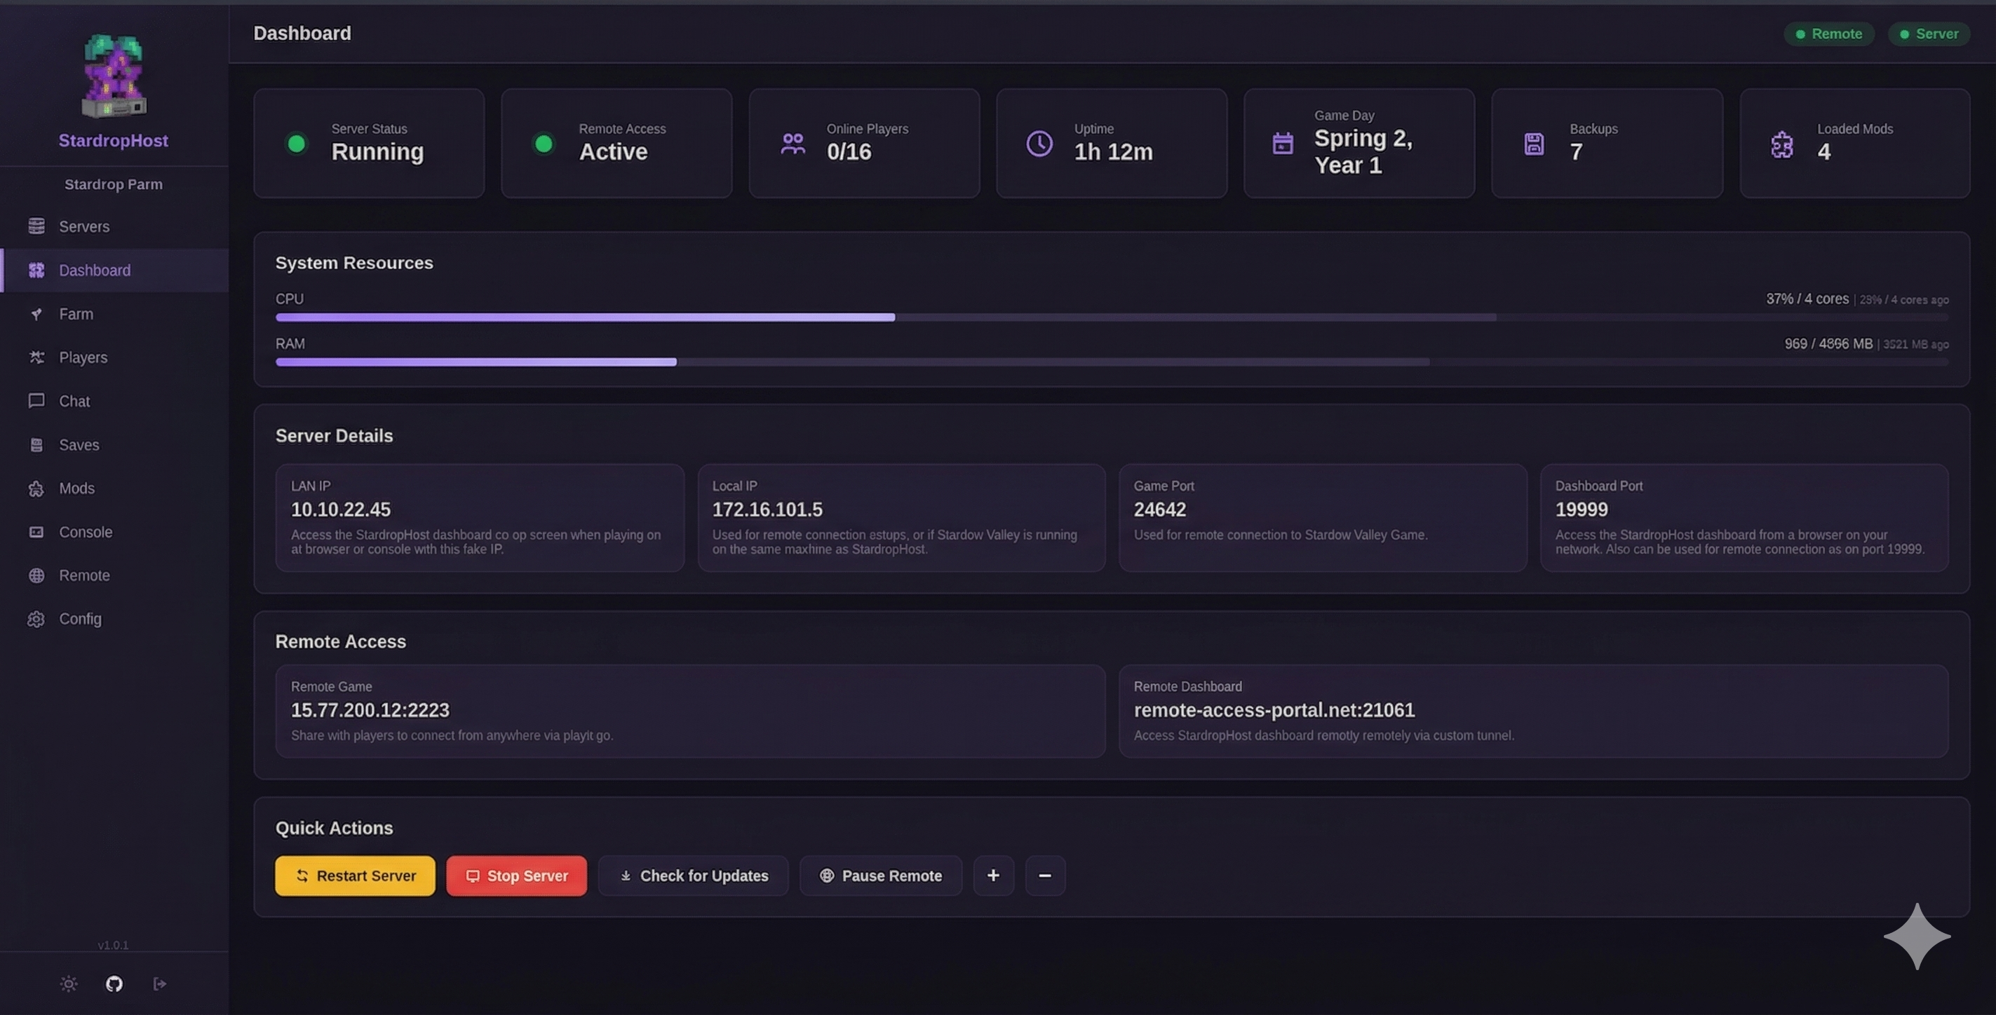Click the CPU usage progress bar

pyautogui.click(x=1111, y=318)
